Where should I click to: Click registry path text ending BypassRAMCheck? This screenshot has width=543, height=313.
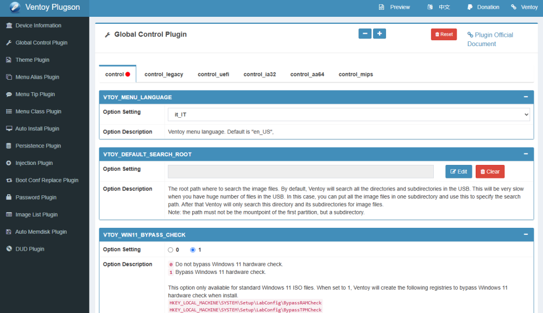245,303
